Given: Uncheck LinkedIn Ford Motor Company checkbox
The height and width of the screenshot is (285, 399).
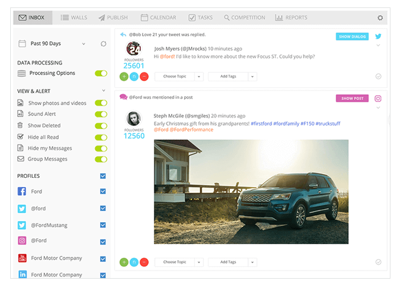Looking at the screenshot, I should pos(103,275).
